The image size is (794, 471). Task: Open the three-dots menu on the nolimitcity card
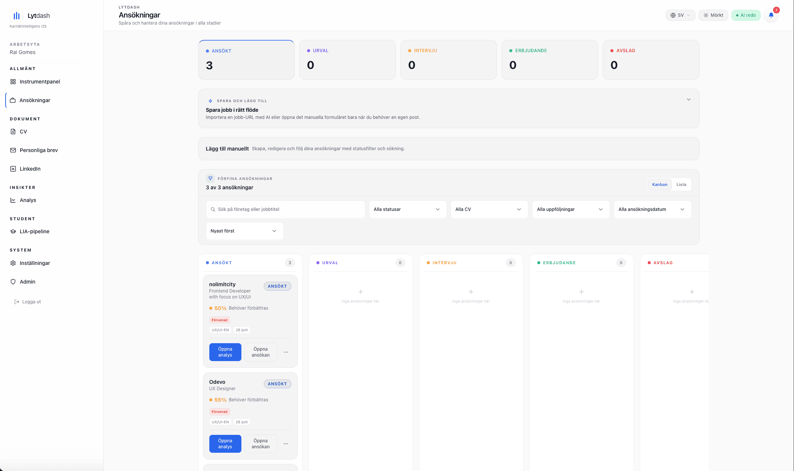[x=286, y=352]
